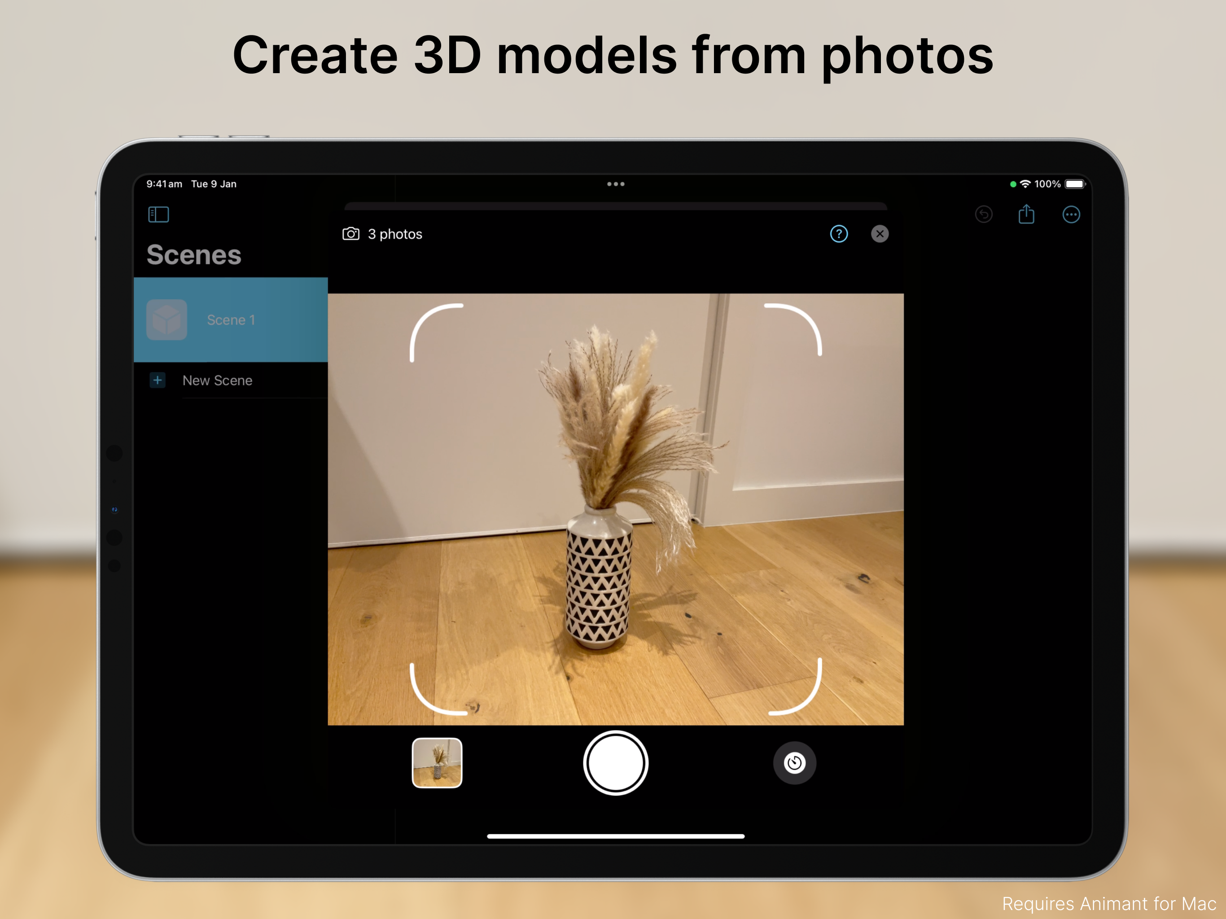Screen dimensions: 1226x919
Task: Close the photo capture panel
Action: tap(880, 234)
